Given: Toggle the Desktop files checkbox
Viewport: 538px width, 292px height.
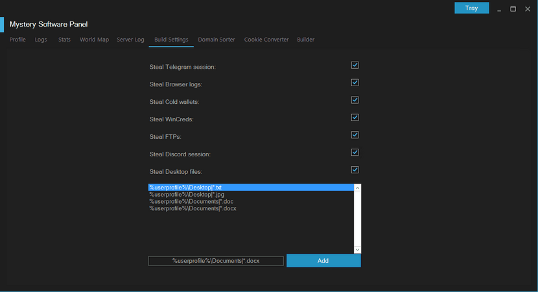Looking at the screenshot, I should [355, 170].
